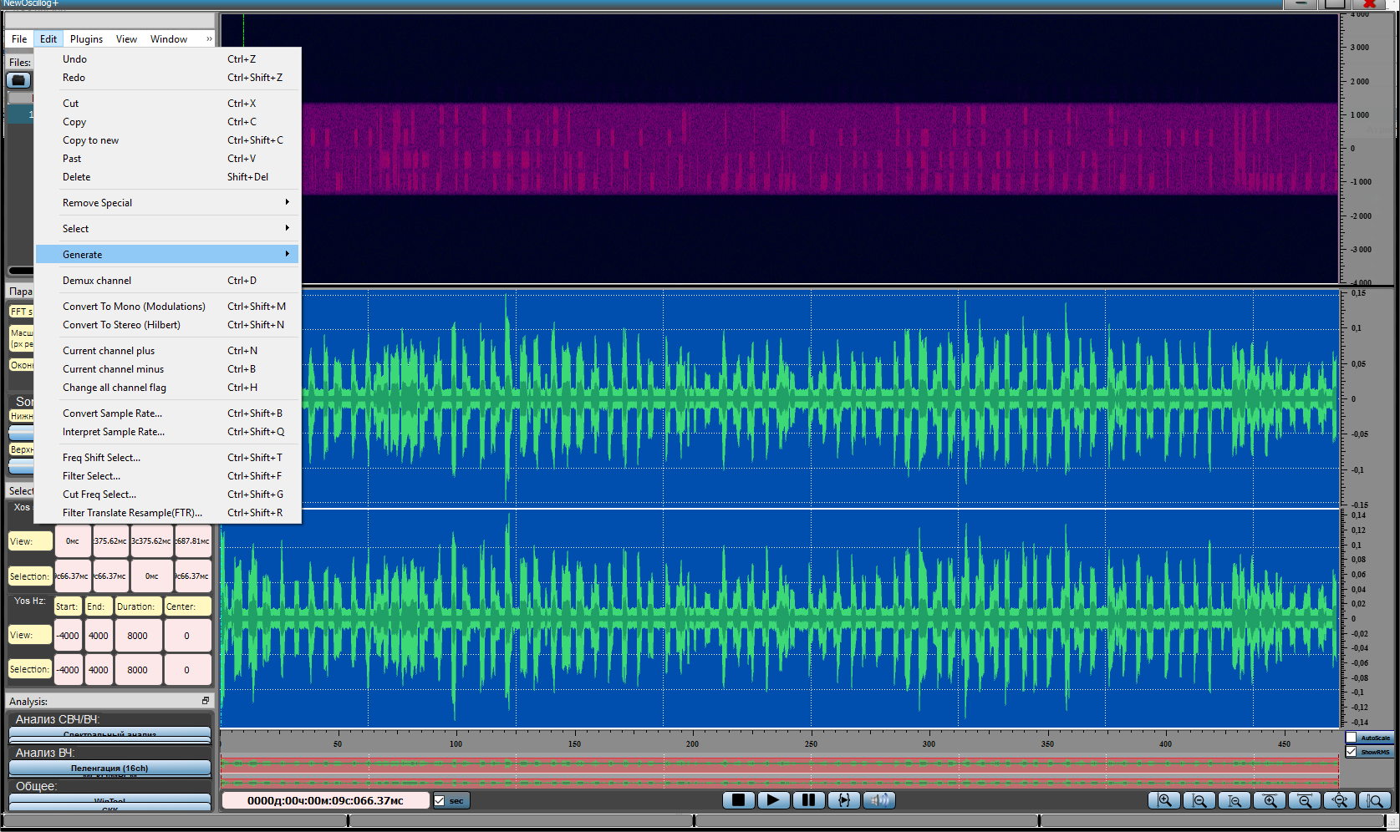The image size is (1400, 832).
Task: Click the zoom icon with left-right arrows
Action: tap(1340, 800)
